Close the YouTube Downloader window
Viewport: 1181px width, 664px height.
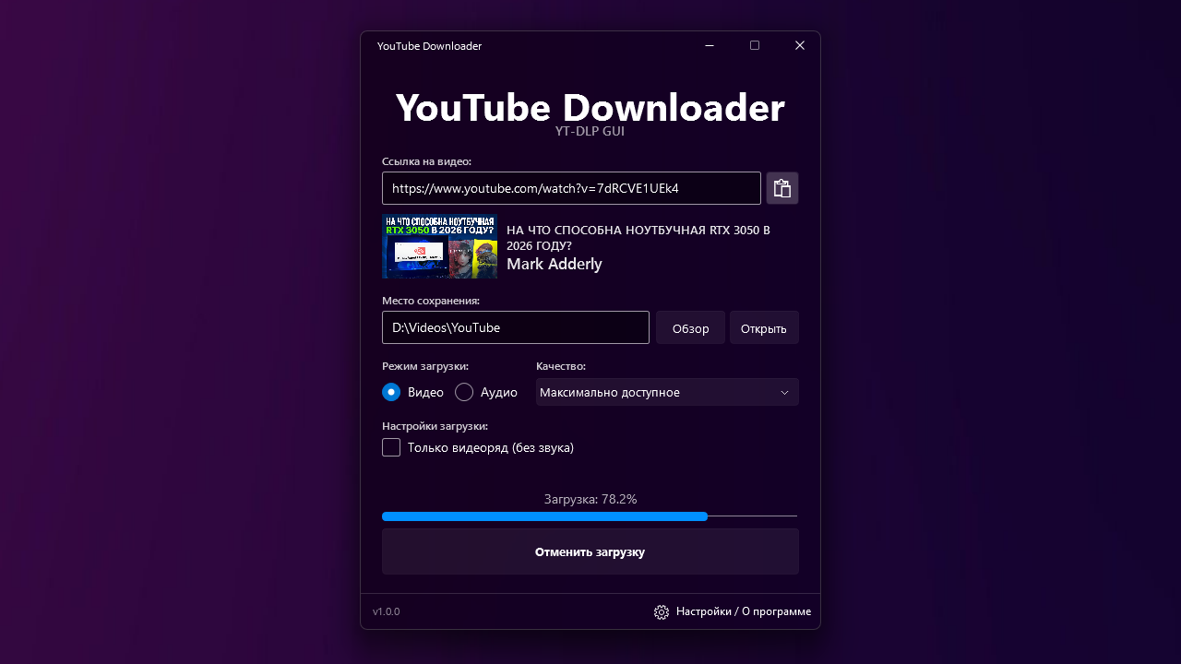[x=800, y=45]
